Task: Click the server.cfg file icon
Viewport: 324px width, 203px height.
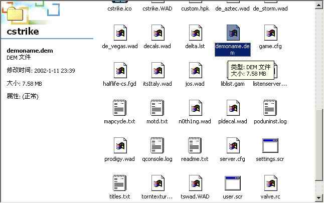Action: (x=232, y=146)
